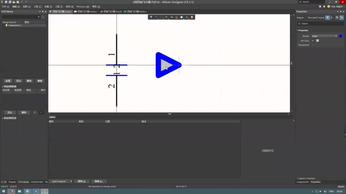
Task: Enable the Transparent checkbox
Action: click(x=313, y=45)
